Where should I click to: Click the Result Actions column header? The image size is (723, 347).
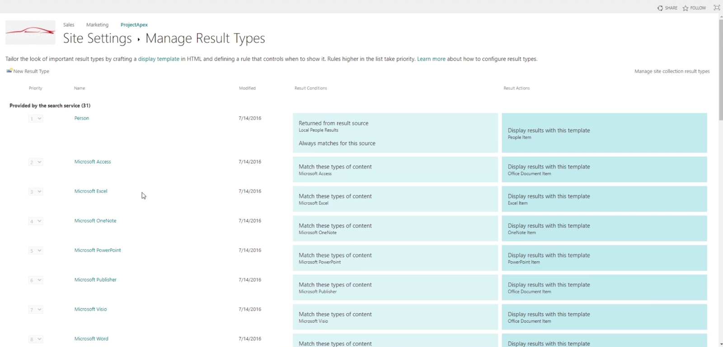pos(516,88)
